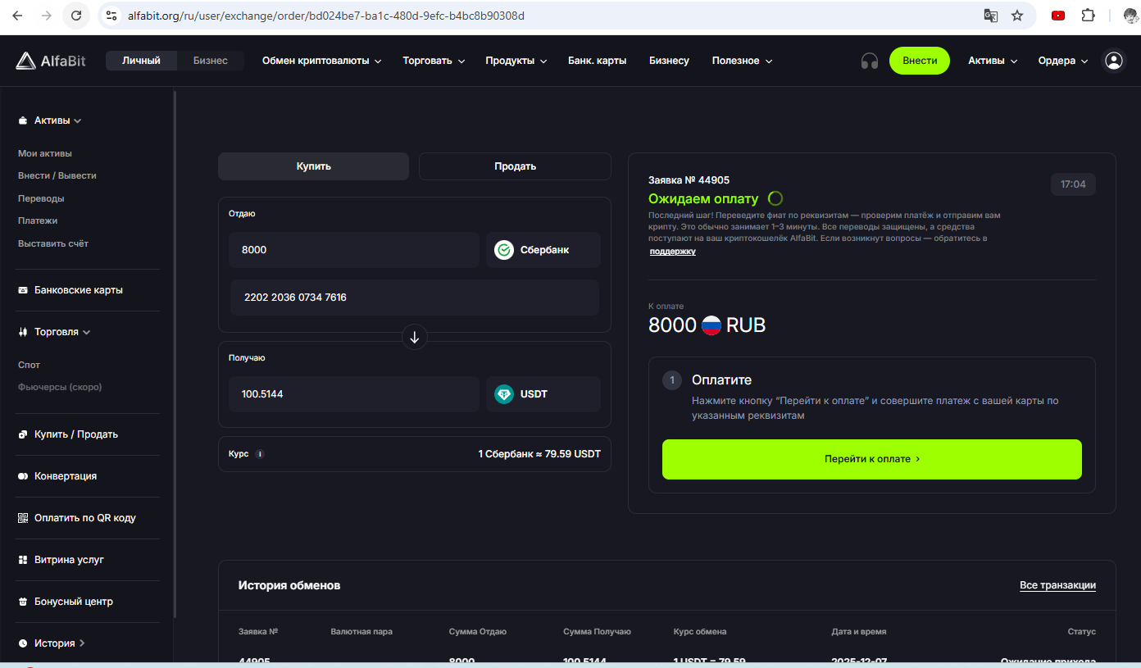This screenshot has height=668, width=1141.
Task: Open browser extensions puzzle icon
Action: (x=1088, y=16)
